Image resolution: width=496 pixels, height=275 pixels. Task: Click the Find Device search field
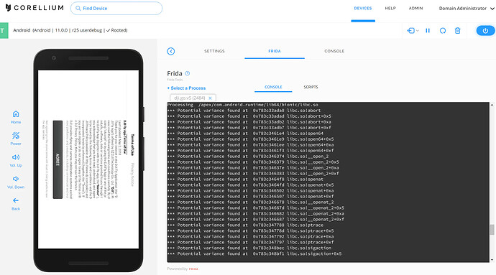pyautogui.click(x=116, y=8)
